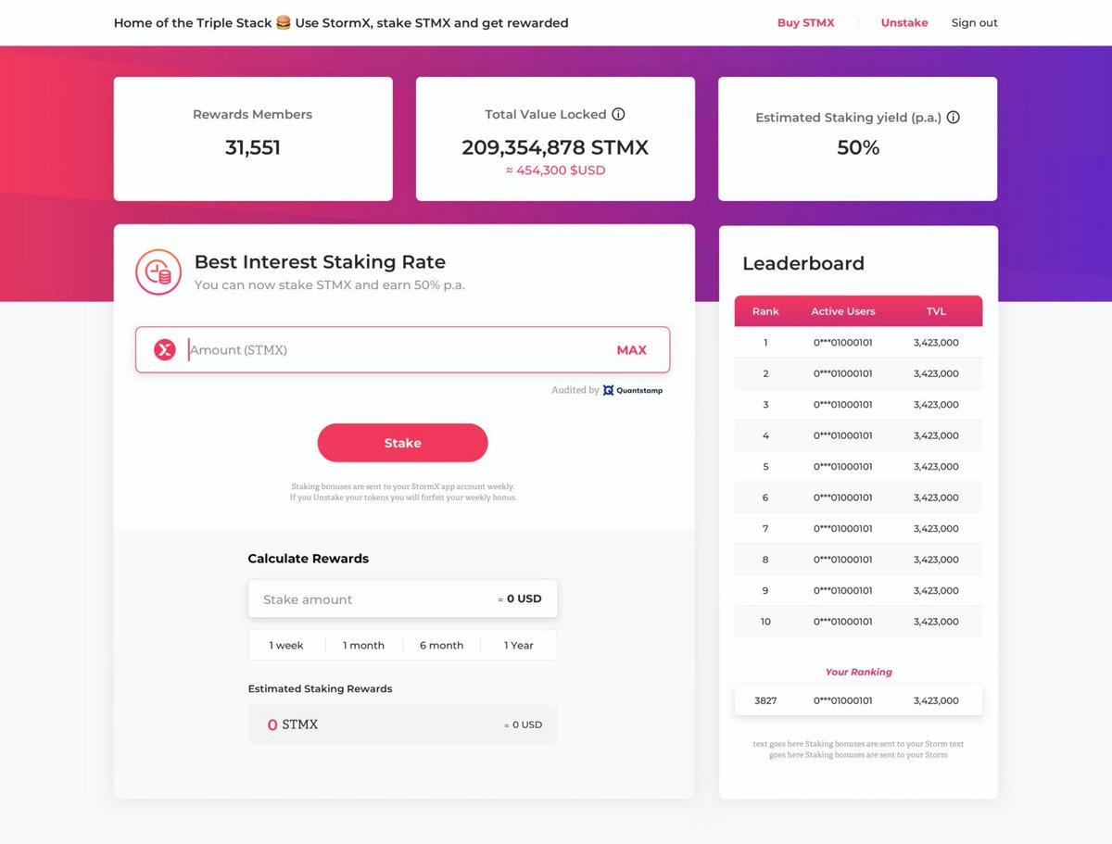Screen dimensions: 1112x844
Task: Click the 50% staking yield value
Action: tap(858, 147)
